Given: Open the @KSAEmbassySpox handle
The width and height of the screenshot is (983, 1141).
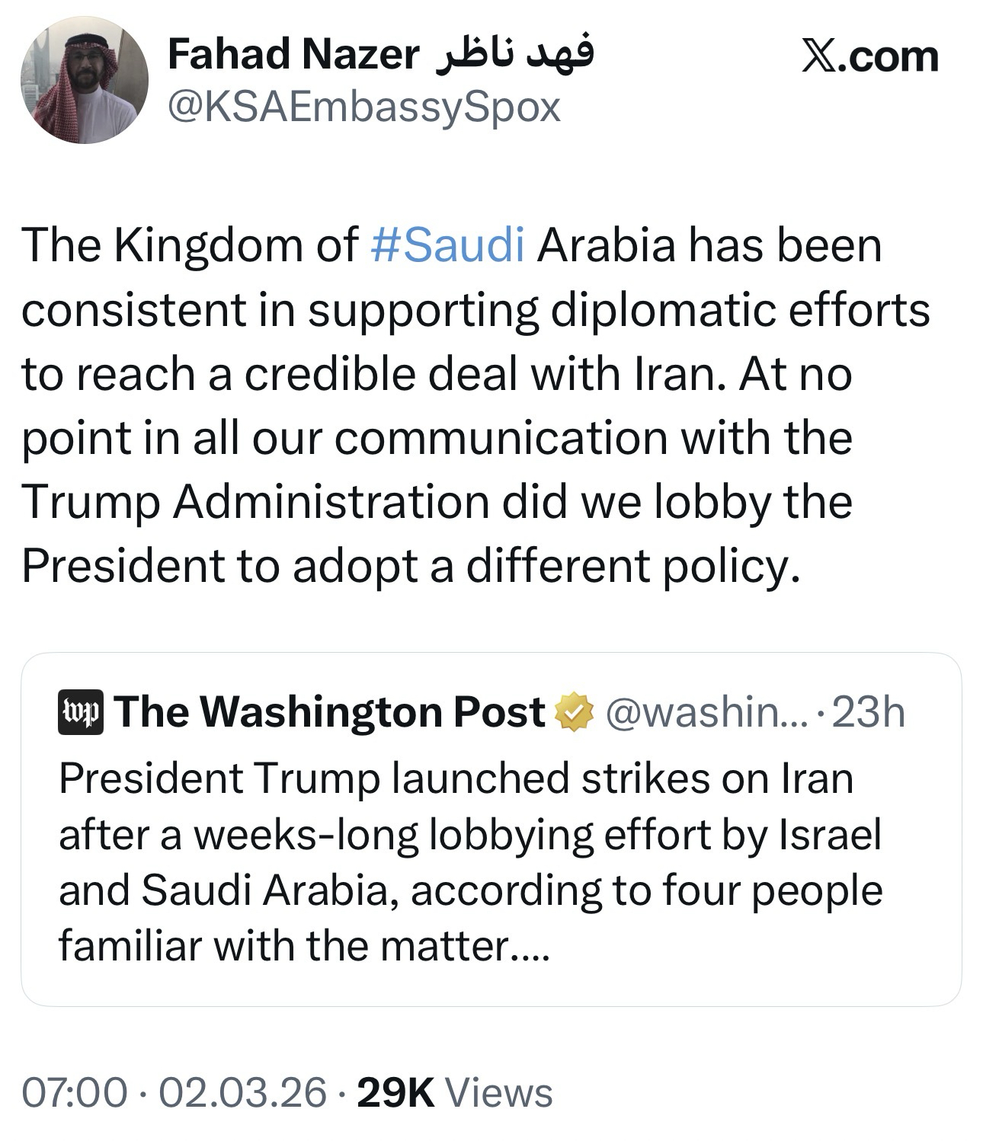Looking at the screenshot, I should pos(363,107).
